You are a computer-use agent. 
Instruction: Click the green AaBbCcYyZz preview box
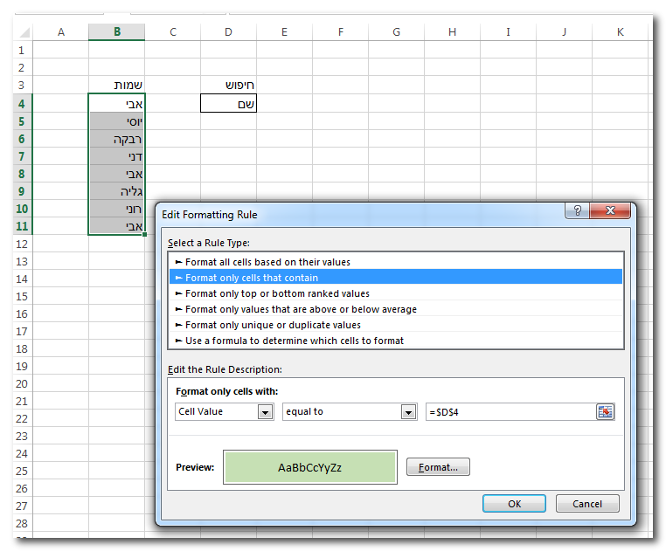click(310, 467)
